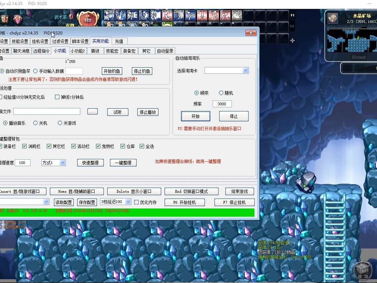Click the 停止钓鱼 button
This screenshot has height=283, width=377.
point(142,71)
